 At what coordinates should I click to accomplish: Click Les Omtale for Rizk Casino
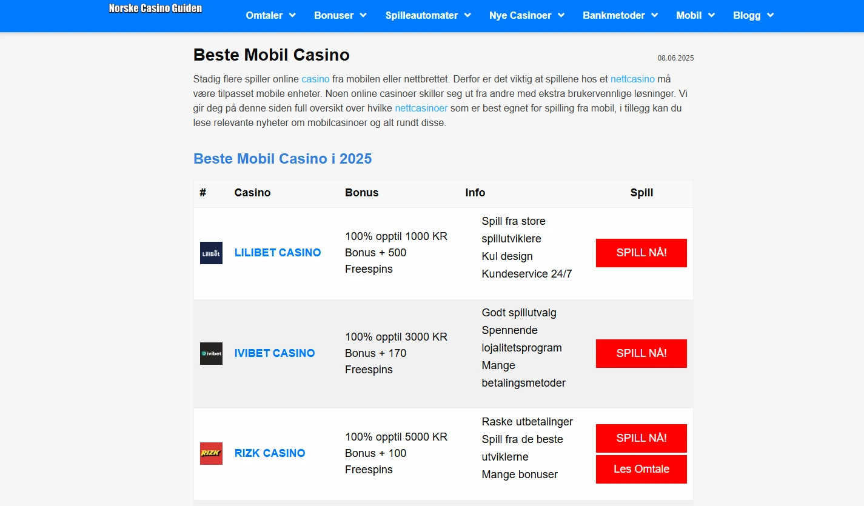(x=641, y=469)
